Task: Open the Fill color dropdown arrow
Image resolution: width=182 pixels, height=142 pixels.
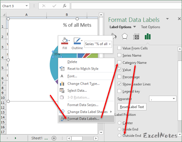Action: pos(69,41)
